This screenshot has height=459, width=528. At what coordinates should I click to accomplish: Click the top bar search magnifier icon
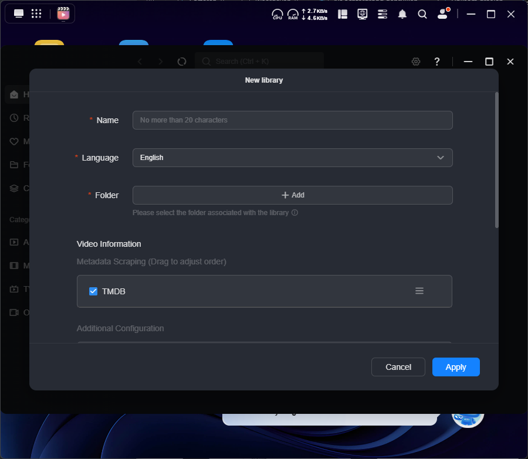point(422,14)
